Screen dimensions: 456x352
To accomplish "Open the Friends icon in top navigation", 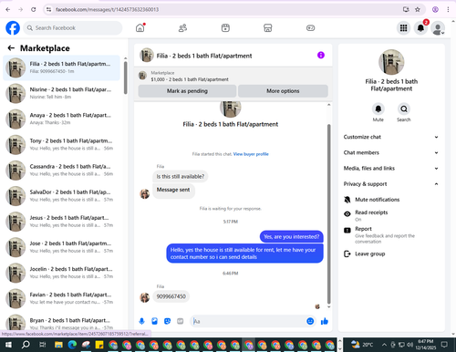I will click(x=182, y=28).
